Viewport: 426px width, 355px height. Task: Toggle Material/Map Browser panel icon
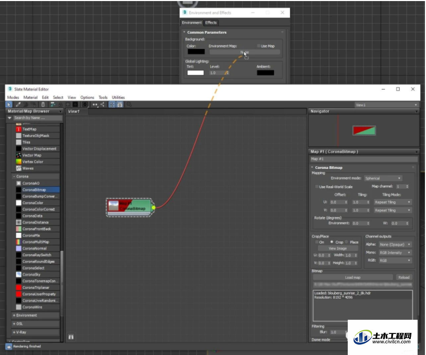pos(112,105)
